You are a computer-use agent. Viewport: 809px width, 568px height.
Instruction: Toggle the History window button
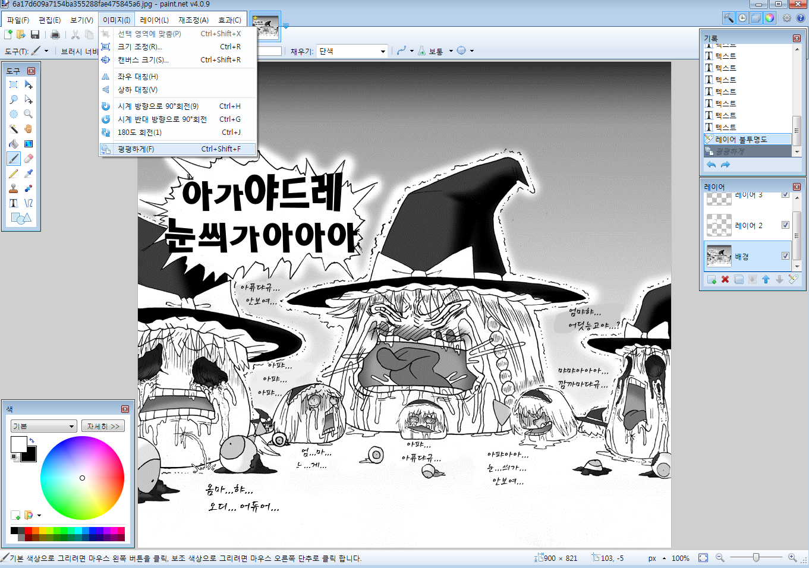click(742, 18)
